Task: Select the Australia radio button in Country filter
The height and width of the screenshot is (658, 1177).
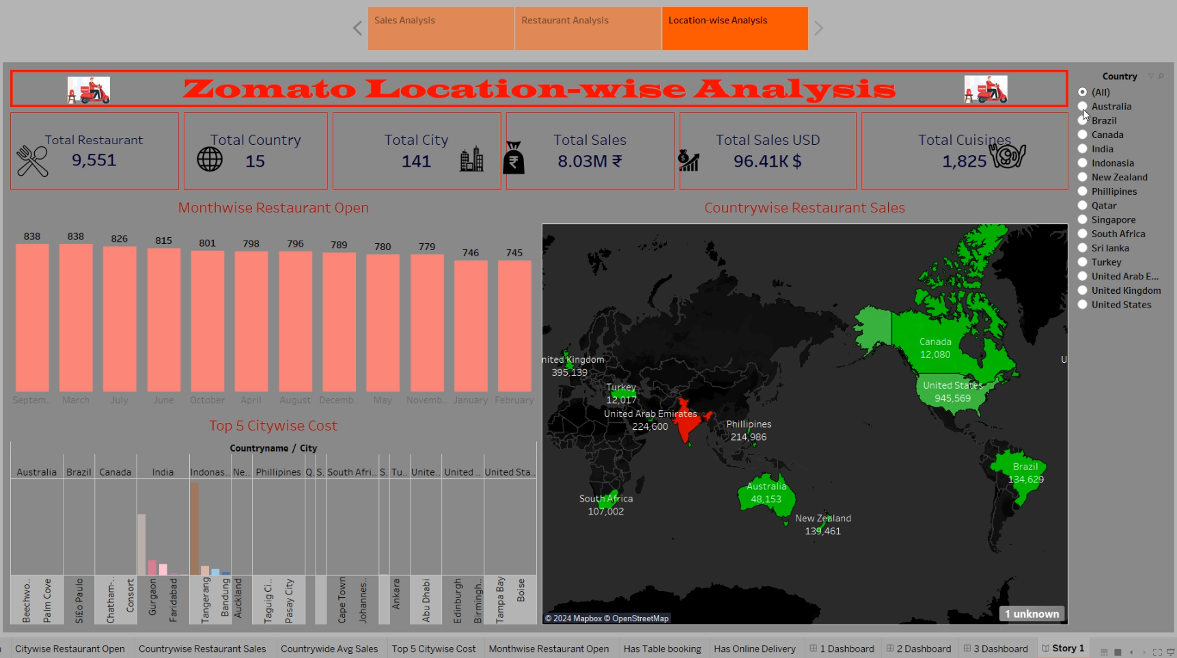Action: click(x=1083, y=107)
